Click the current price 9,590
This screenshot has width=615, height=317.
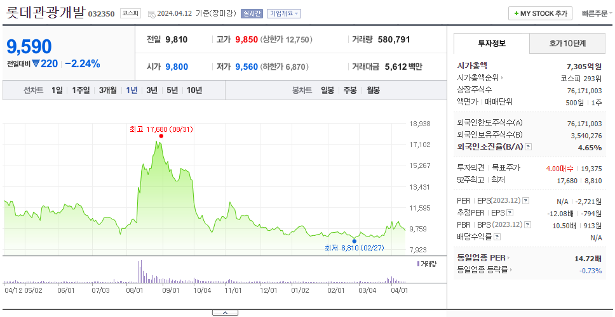click(29, 46)
